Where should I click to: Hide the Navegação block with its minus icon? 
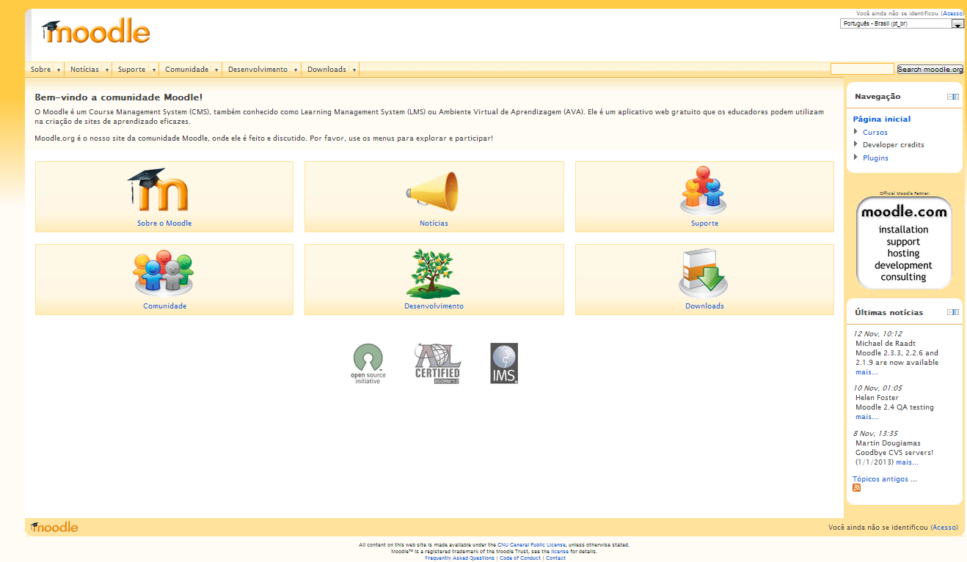pos(950,97)
